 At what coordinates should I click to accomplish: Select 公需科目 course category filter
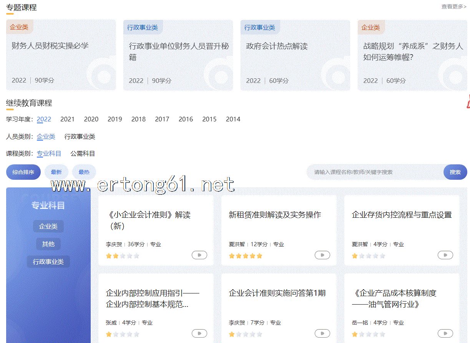click(82, 154)
